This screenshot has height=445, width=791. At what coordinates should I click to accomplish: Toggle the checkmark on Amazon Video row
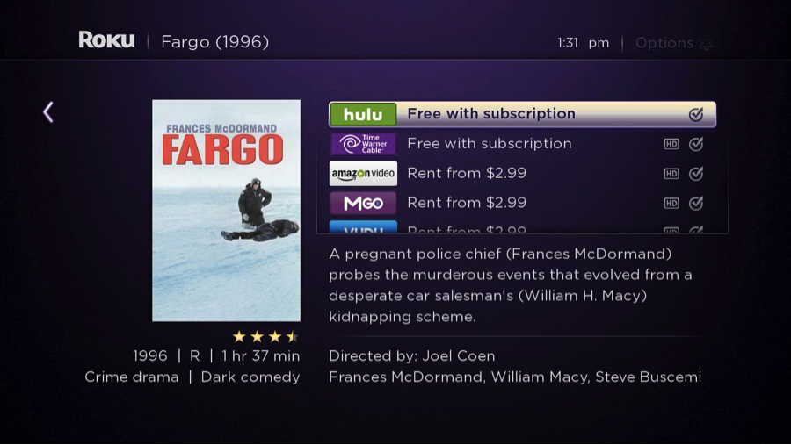click(696, 174)
